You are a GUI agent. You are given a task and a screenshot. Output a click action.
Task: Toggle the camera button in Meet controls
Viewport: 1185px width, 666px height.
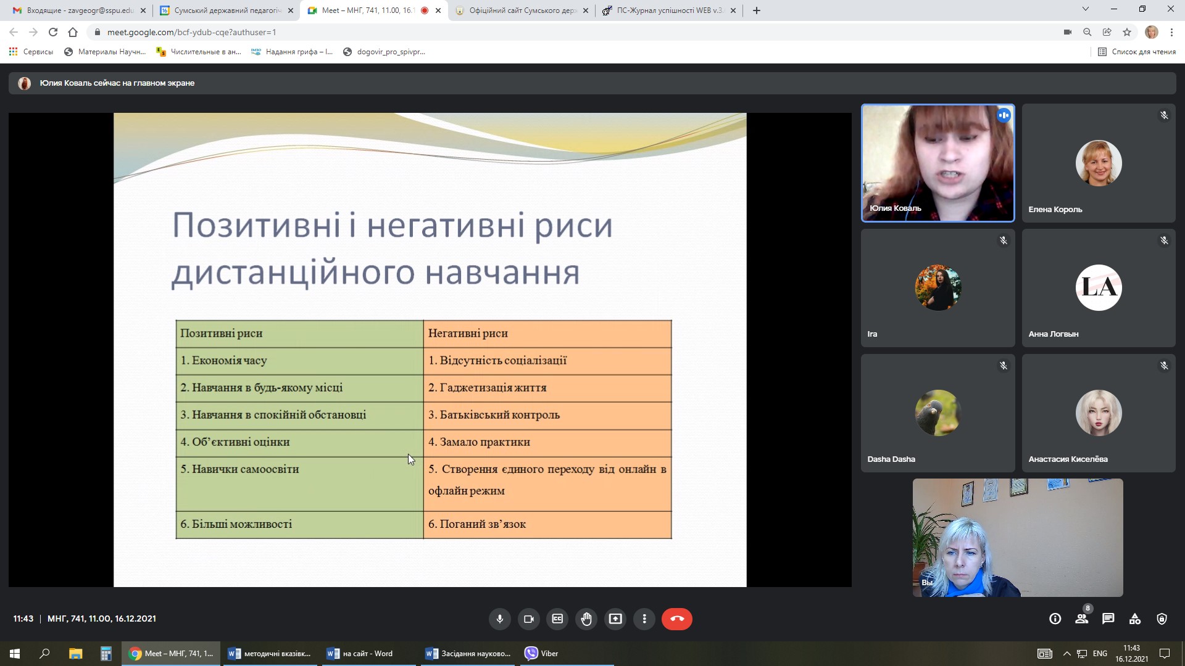(529, 619)
